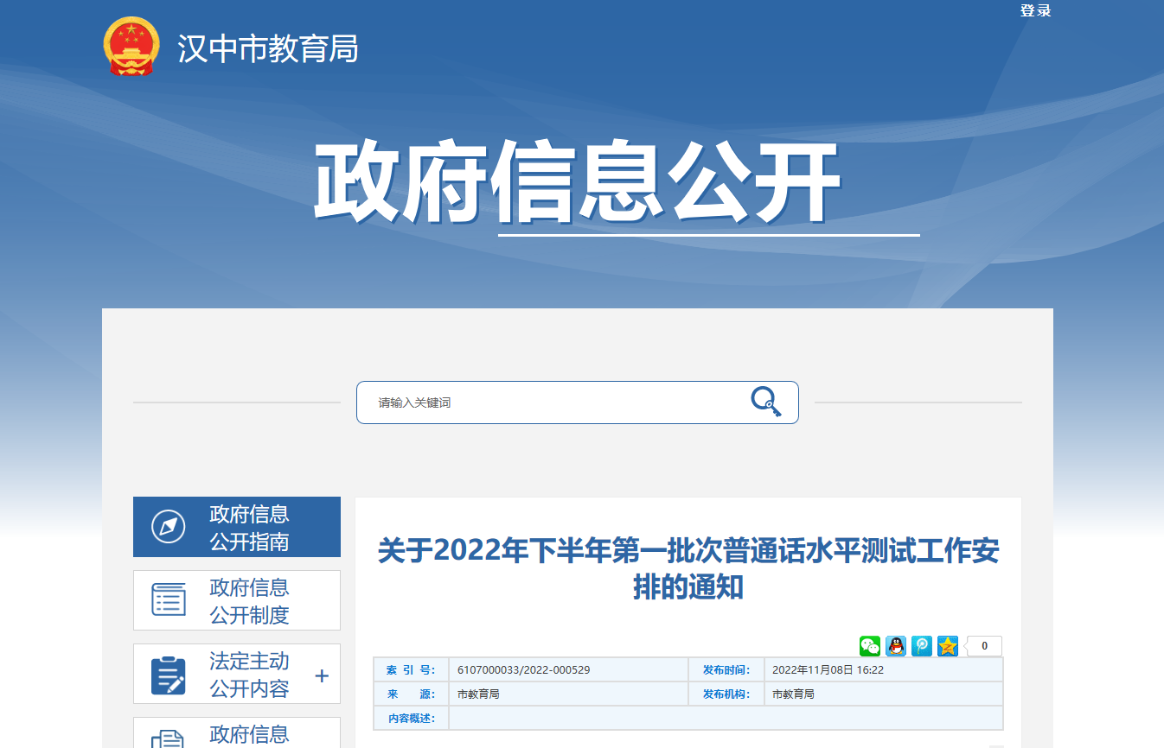Click the compass icon in sidebar
Screen dimensions: 1164x748
pos(168,527)
